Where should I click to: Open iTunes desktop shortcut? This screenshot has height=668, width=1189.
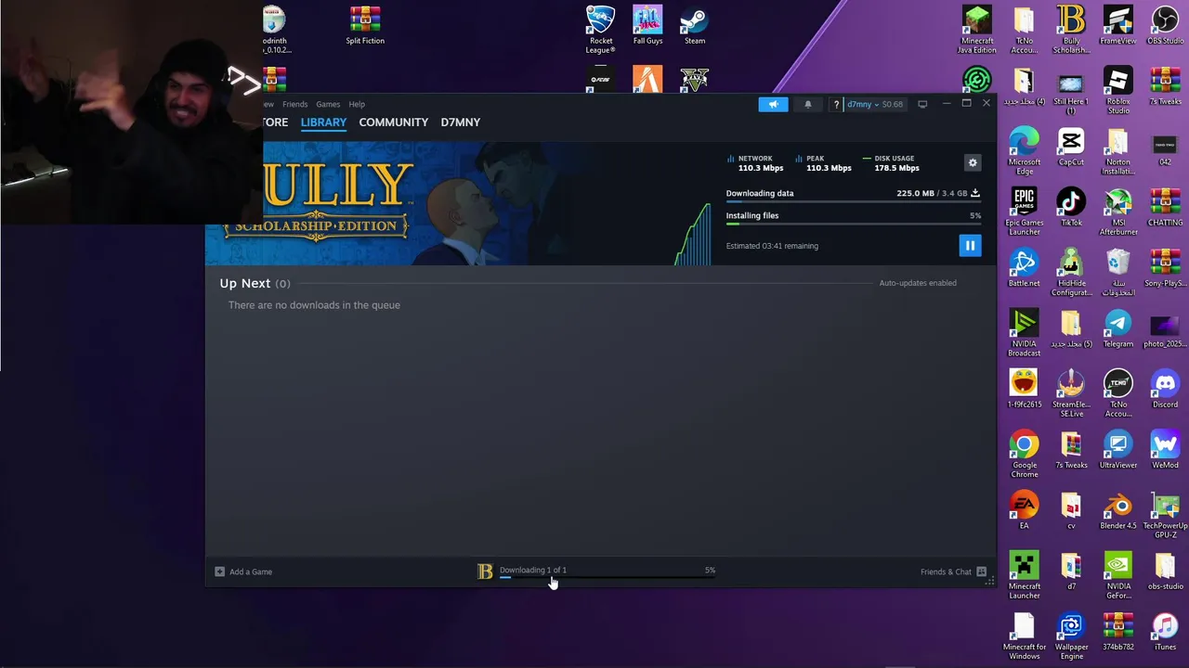click(x=1165, y=632)
